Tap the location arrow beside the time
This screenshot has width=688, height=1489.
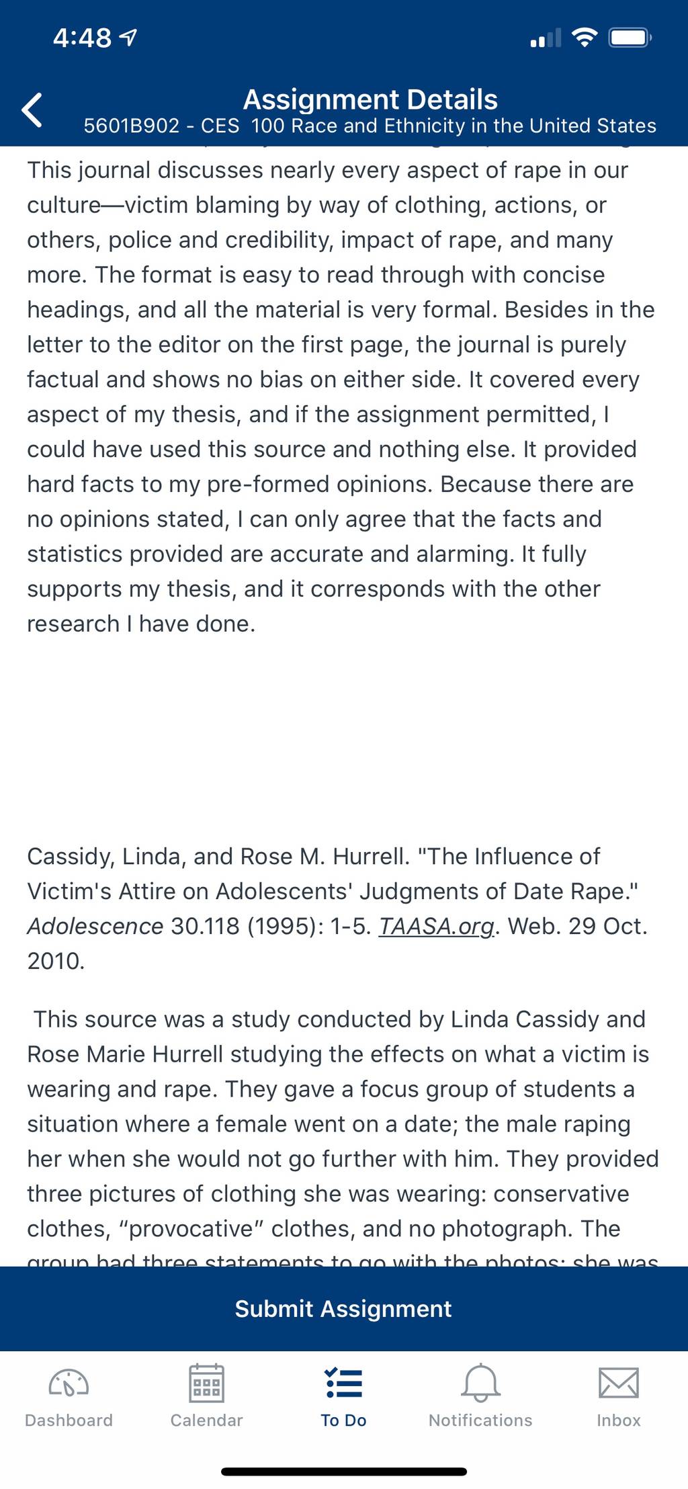128,38
